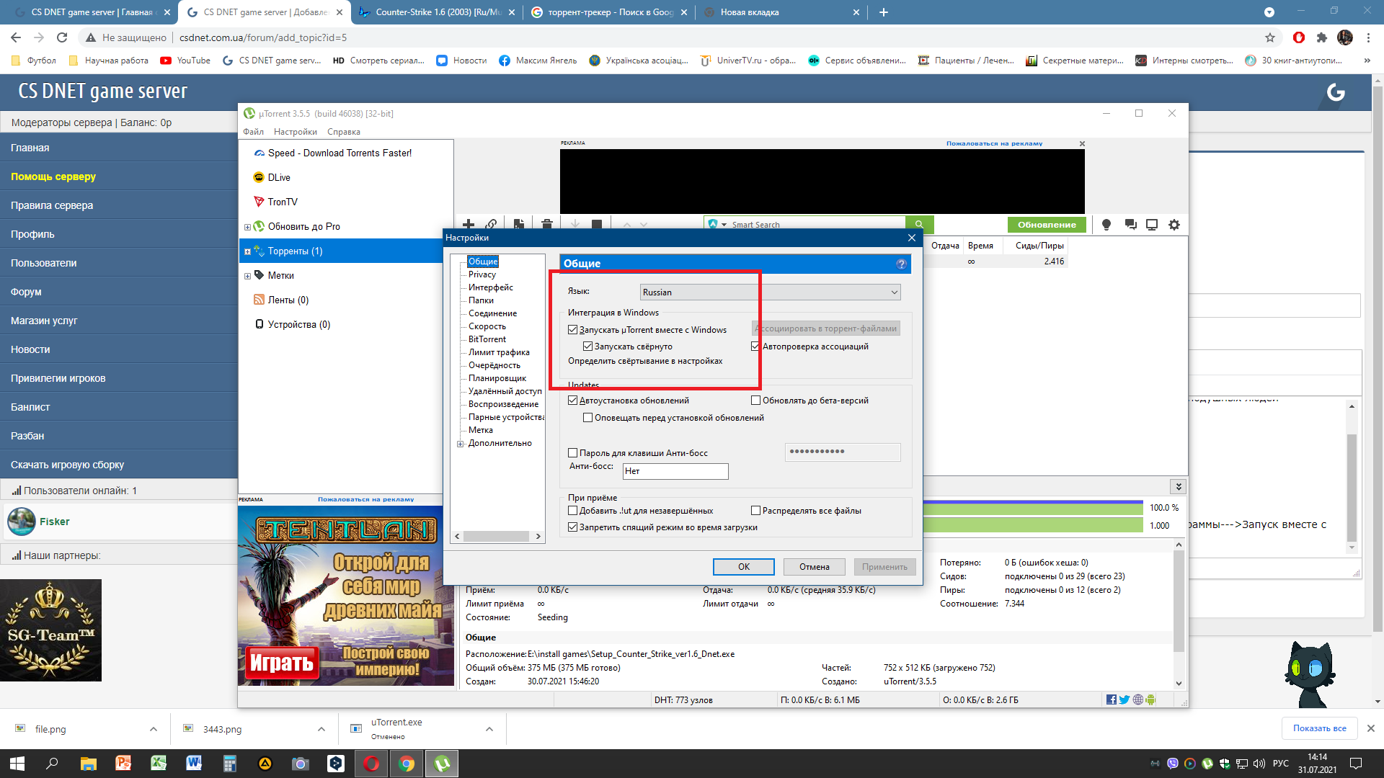Reload the page in Chrome
The width and height of the screenshot is (1384, 778).
62,37
